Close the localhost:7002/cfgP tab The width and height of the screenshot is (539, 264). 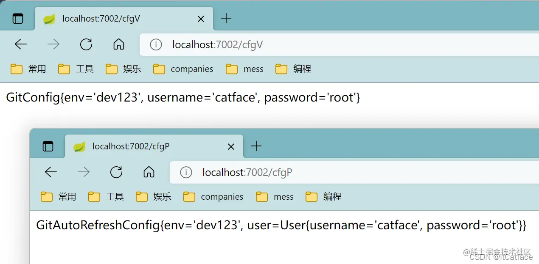[231, 146]
